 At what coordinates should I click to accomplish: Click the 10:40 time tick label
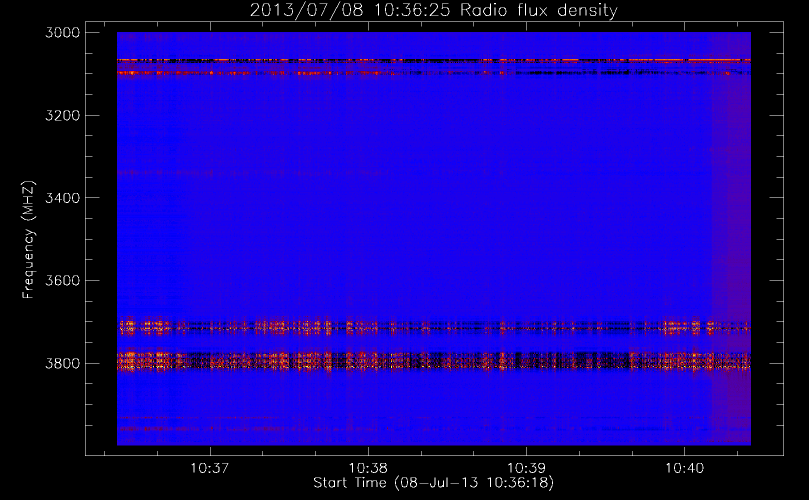(x=684, y=468)
